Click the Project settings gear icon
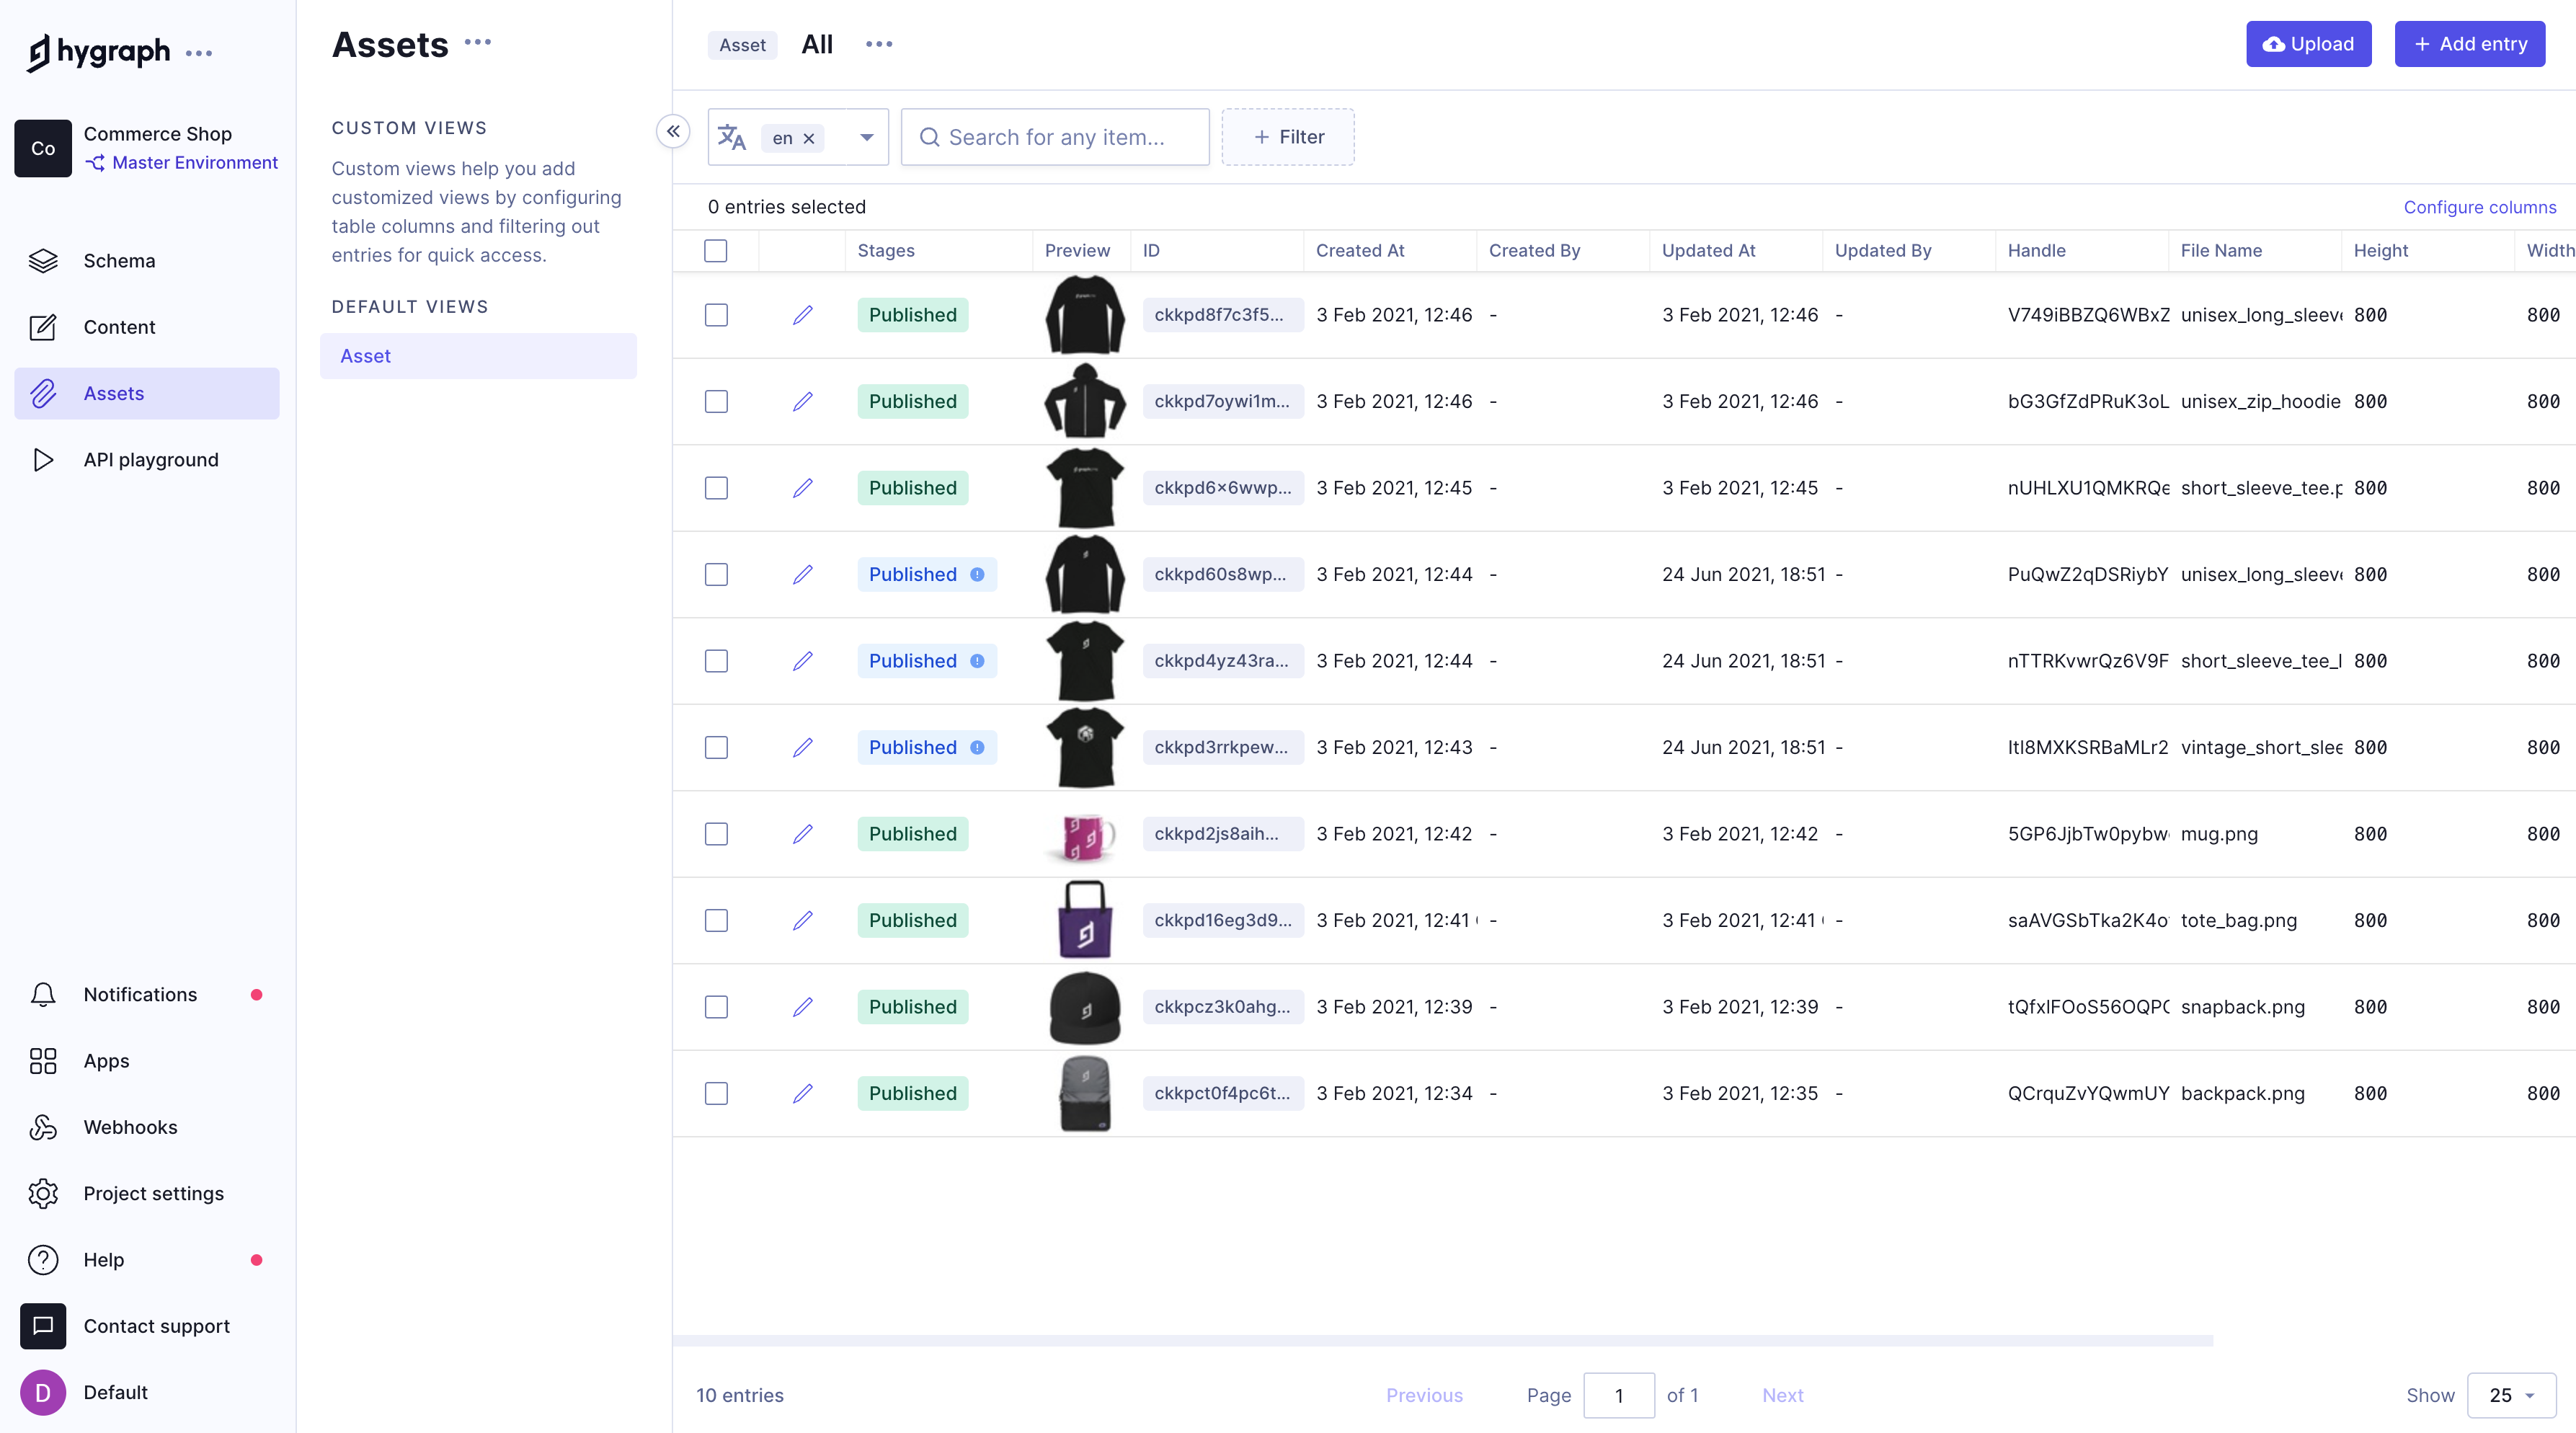 coord(43,1193)
